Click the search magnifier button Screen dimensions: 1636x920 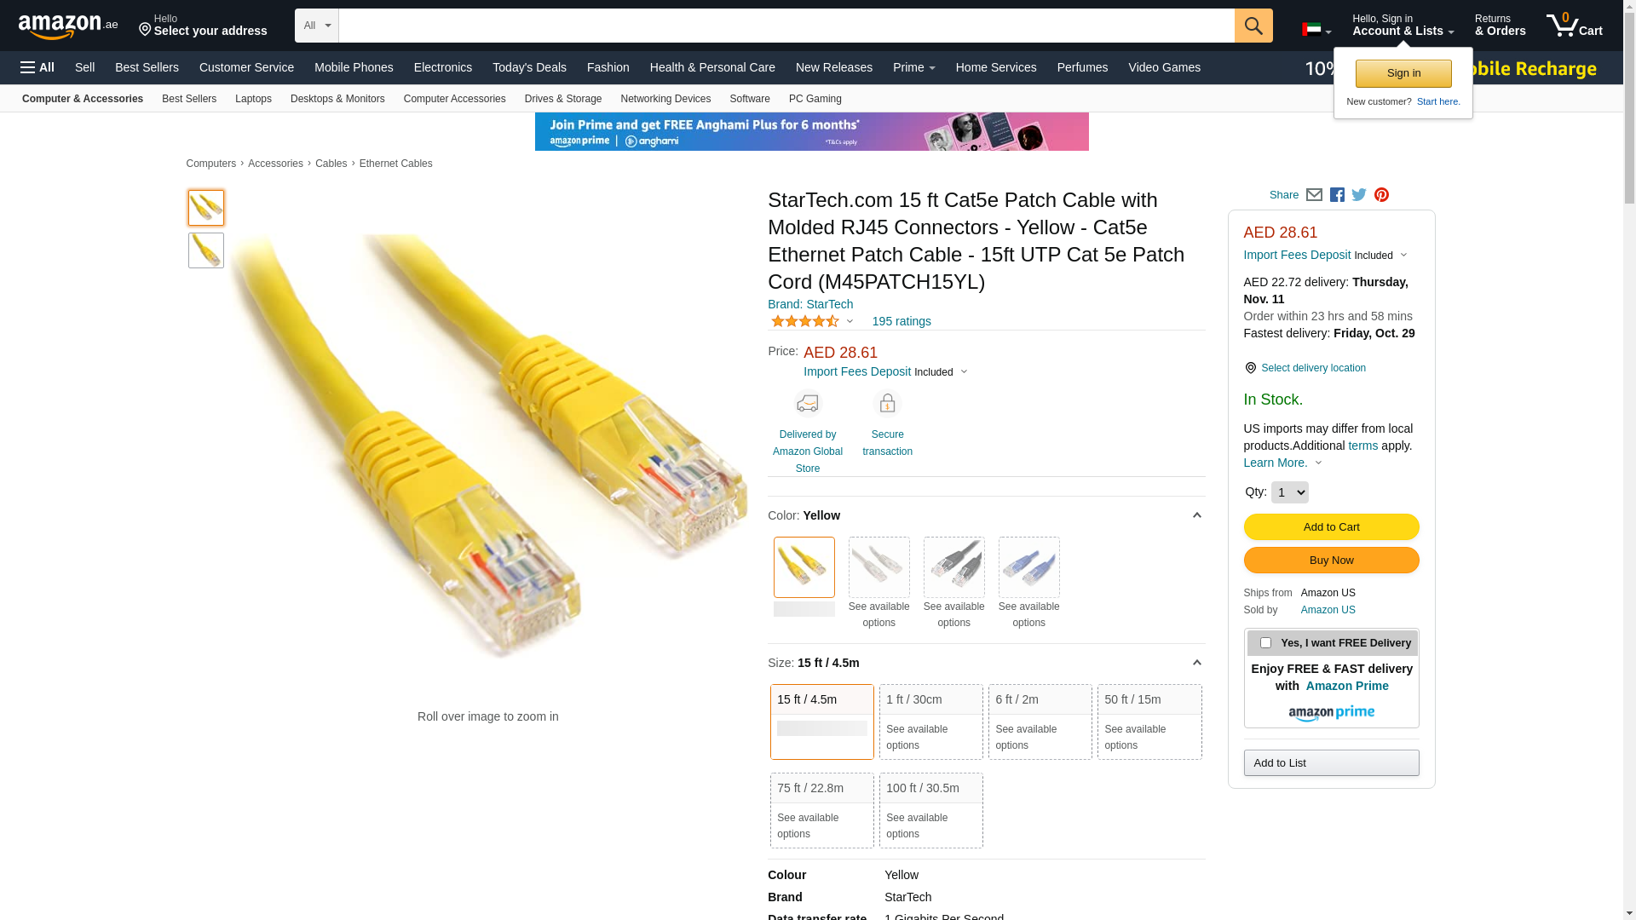[1253, 26]
